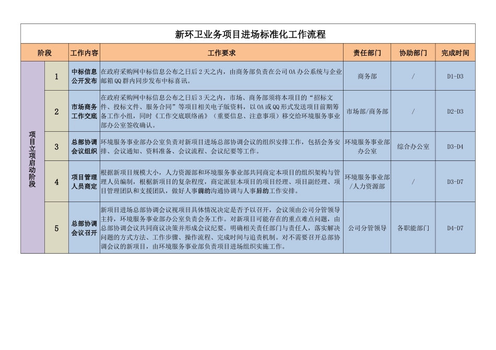
Task: Select the 阶段 header cell
Action: [44, 53]
